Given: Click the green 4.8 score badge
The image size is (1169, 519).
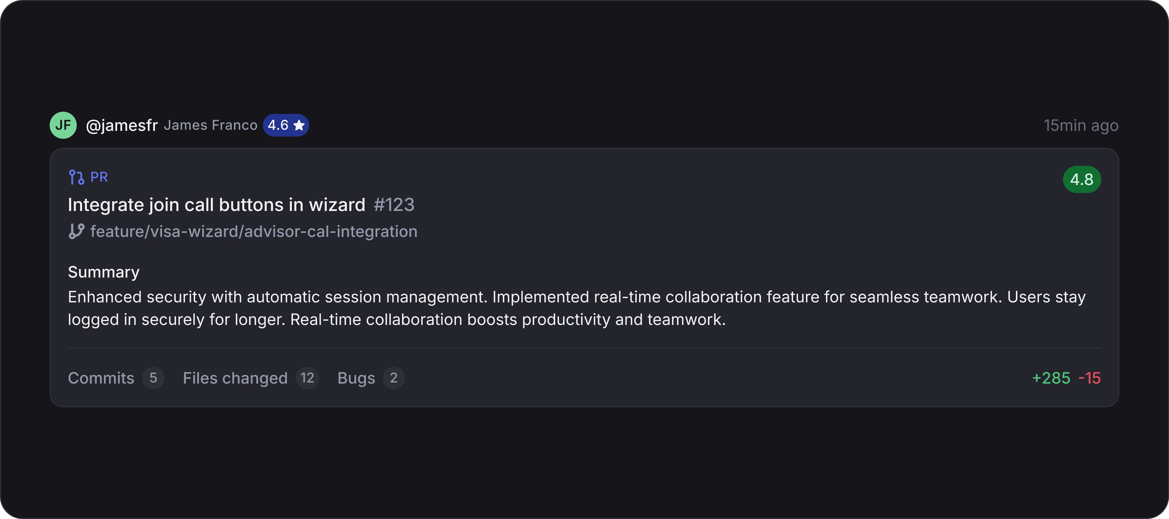Looking at the screenshot, I should [1082, 179].
